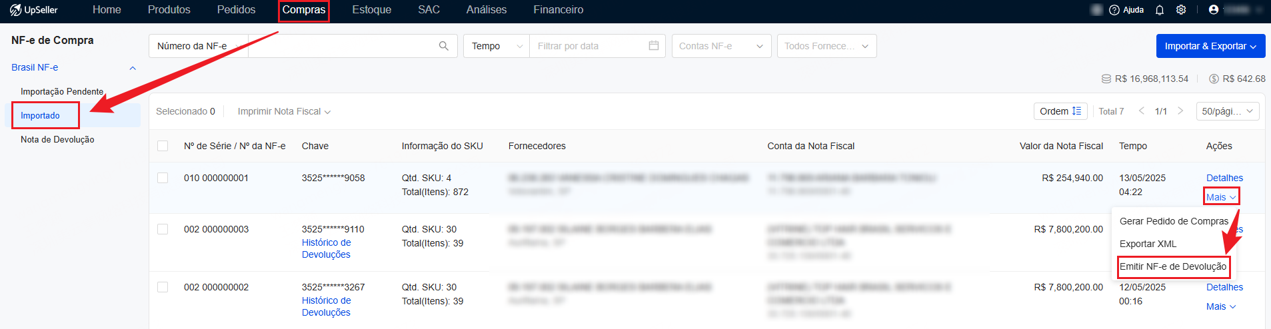This screenshot has height=329, width=1271.
Task: Open the Estoque tab
Action: pyautogui.click(x=372, y=10)
